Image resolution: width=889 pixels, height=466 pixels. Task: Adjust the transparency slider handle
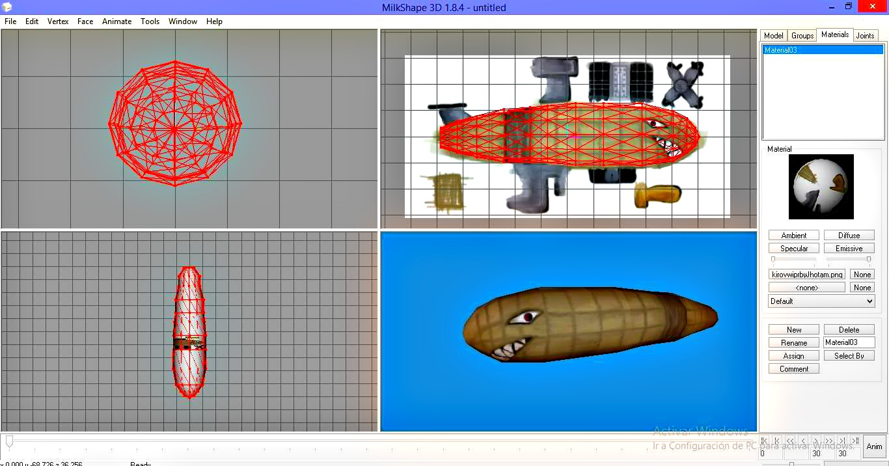click(x=869, y=260)
